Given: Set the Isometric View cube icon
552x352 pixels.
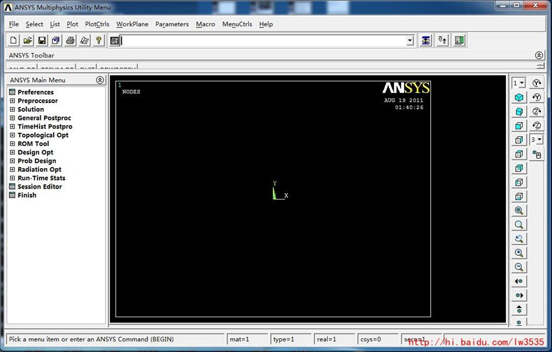Looking at the screenshot, I should click(519, 97).
